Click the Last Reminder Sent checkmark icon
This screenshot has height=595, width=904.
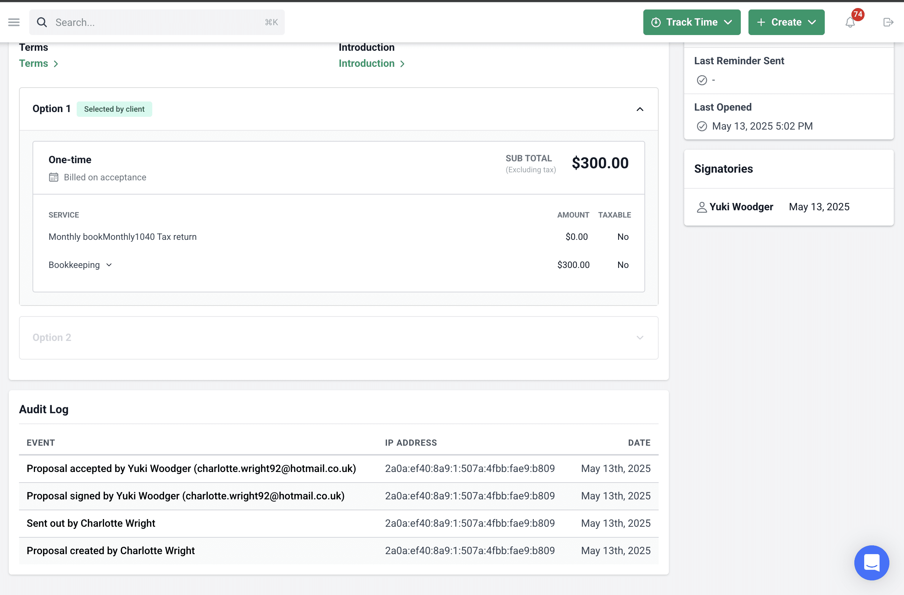pos(702,80)
